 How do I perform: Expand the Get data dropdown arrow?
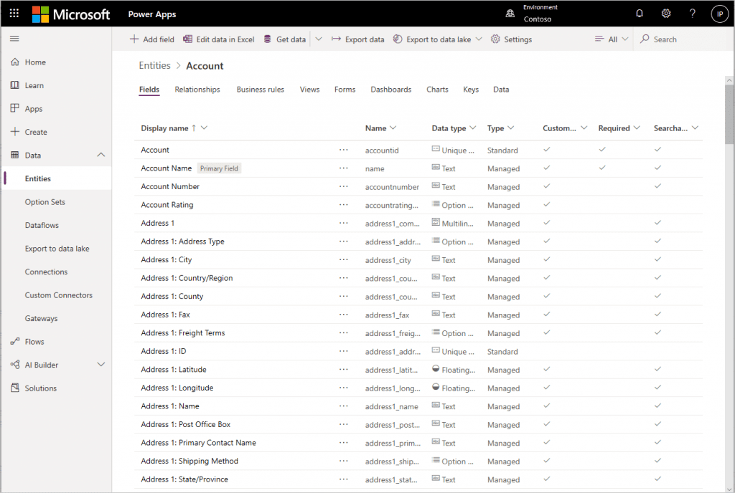[x=319, y=39]
